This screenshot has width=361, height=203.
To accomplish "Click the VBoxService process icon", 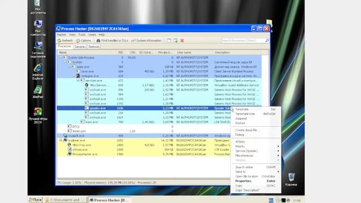I will (87, 85).
